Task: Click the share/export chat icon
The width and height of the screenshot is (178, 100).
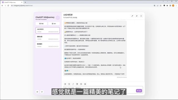Action: 137,16
